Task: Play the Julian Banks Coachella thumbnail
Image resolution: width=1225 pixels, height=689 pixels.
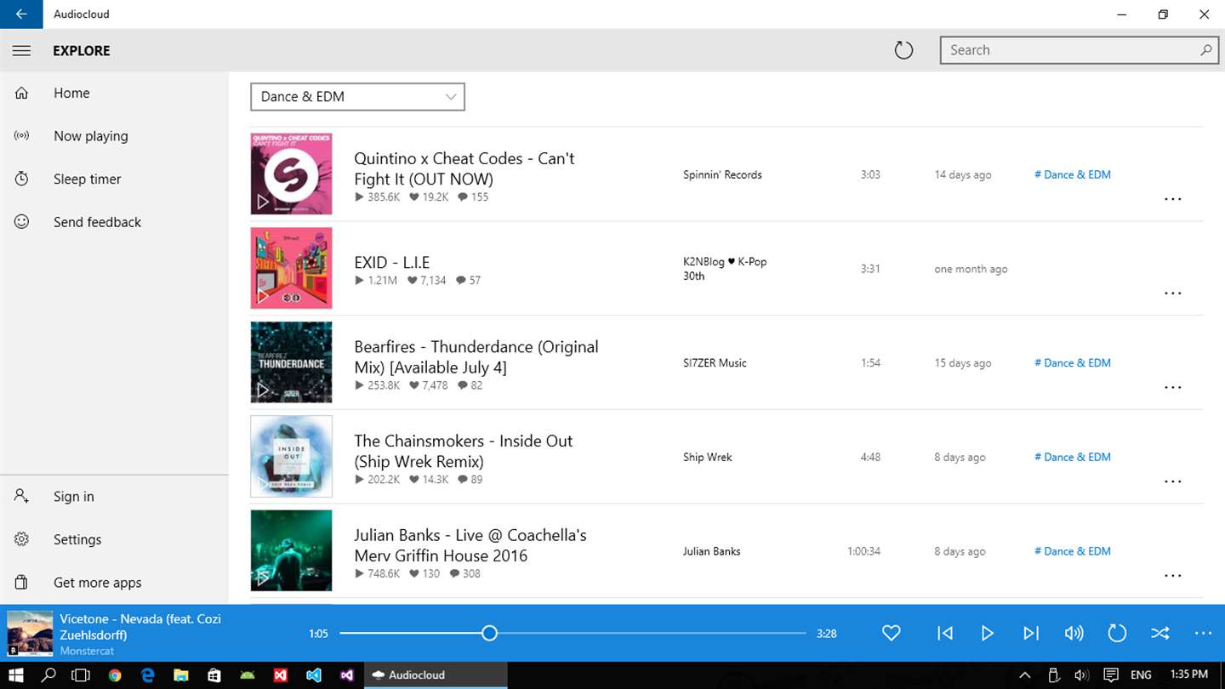Action: 292,550
